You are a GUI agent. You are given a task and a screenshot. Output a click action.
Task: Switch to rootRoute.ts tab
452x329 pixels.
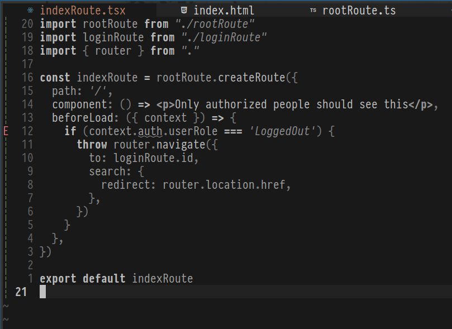[x=359, y=11]
